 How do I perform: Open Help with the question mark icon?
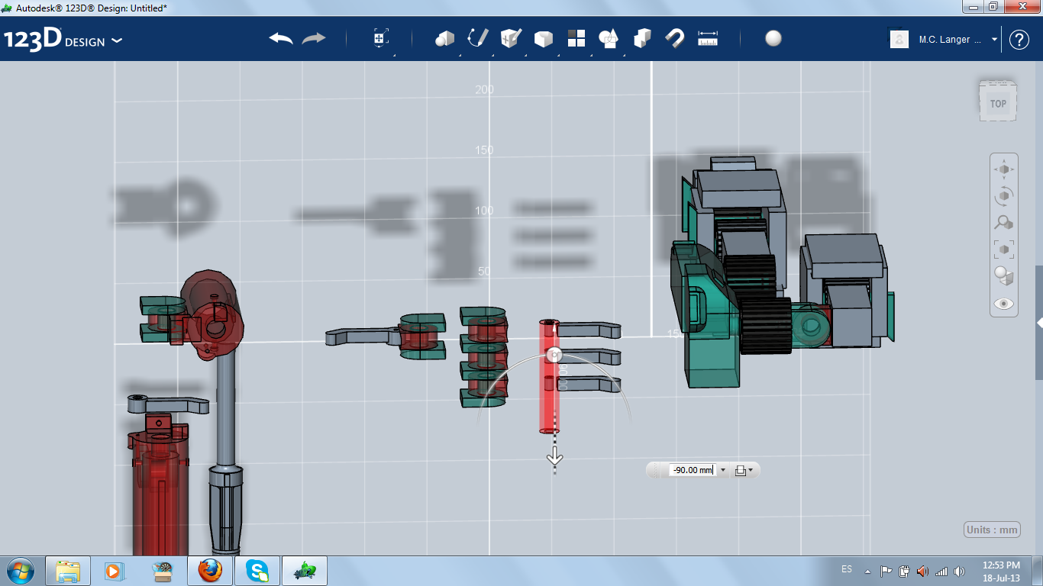[1019, 40]
